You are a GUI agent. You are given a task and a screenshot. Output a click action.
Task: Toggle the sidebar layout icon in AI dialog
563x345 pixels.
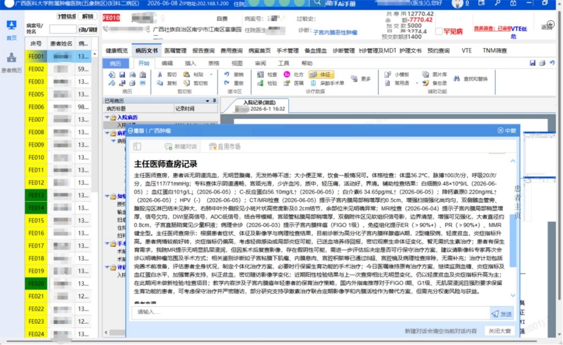[x=137, y=146]
